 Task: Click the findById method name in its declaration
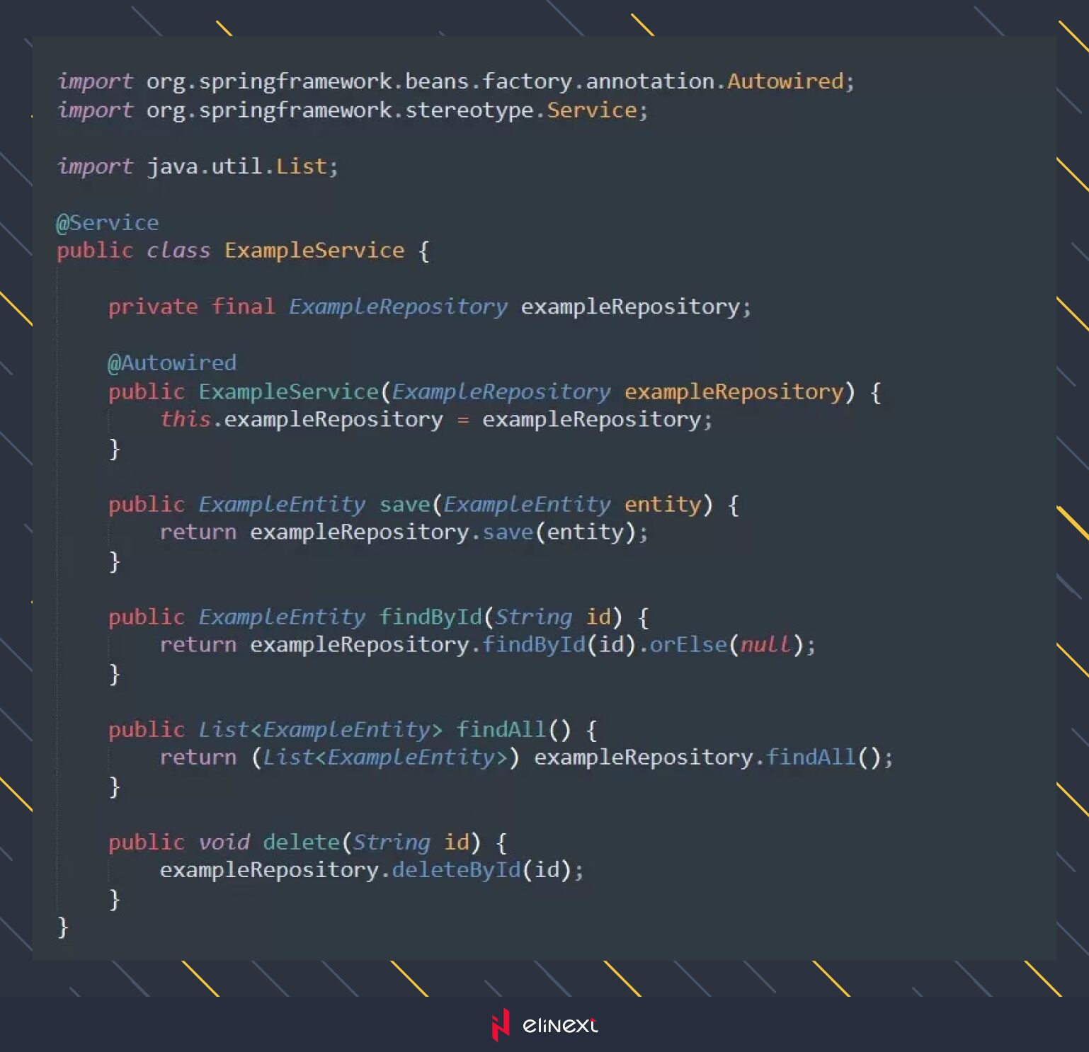pyautogui.click(x=431, y=617)
